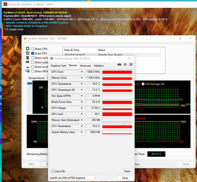Open the GPU-Z hamburger menu icon

pyautogui.click(x=131, y=65)
